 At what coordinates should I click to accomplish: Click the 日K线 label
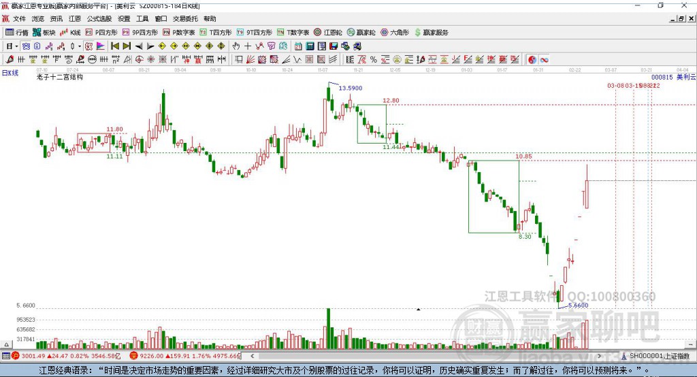click(10, 73)
